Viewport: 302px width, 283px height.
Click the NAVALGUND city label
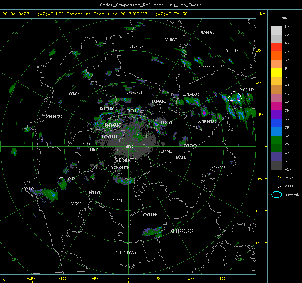(111, 137)
